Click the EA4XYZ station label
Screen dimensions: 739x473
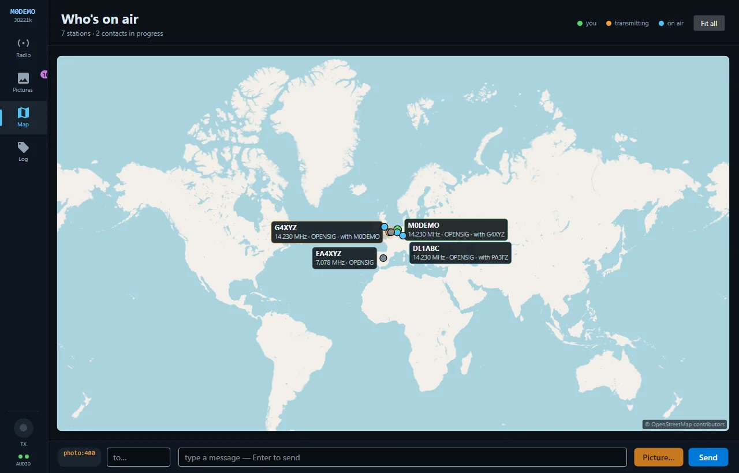(x=345, y=258)
